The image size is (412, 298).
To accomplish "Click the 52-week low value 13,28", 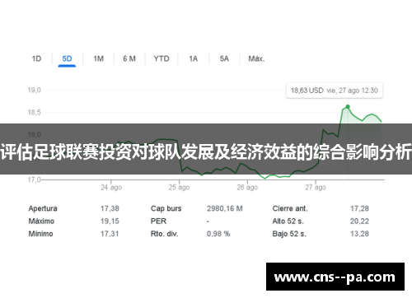I will (359, 234).
